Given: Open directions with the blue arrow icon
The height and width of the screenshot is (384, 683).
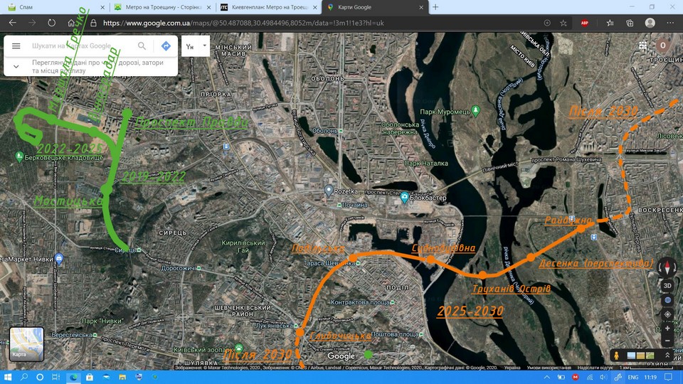Looking at the screenshot, I should pyautogui.click(x=166, y=46).
